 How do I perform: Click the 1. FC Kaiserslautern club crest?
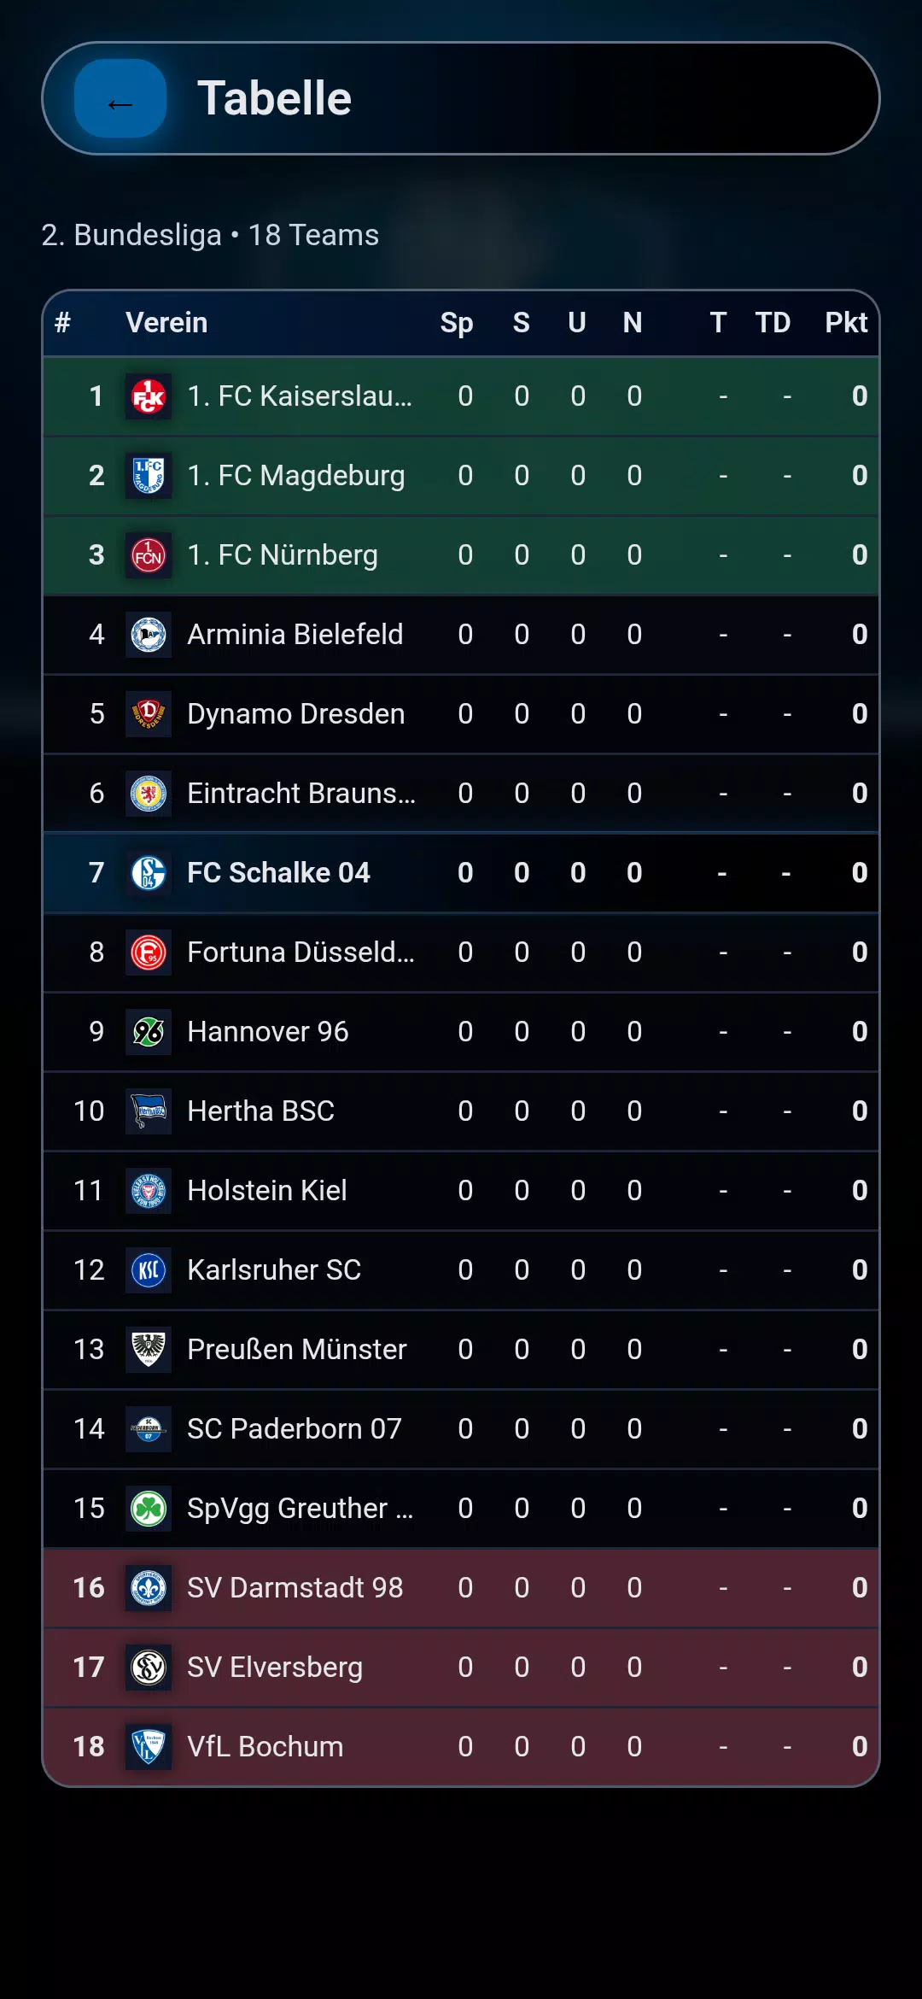pyautogui.click(x=149, y=396)
